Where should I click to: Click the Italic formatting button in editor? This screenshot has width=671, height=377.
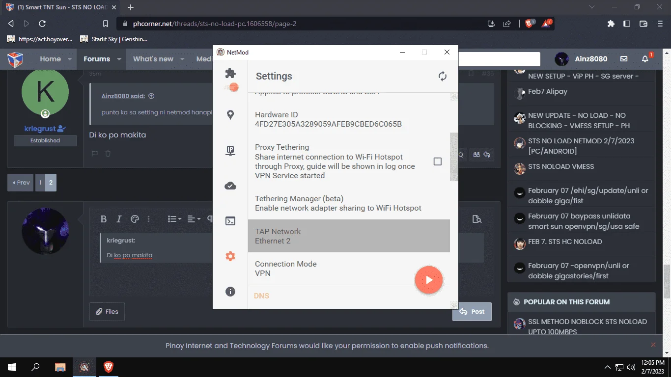pos(118,219)
